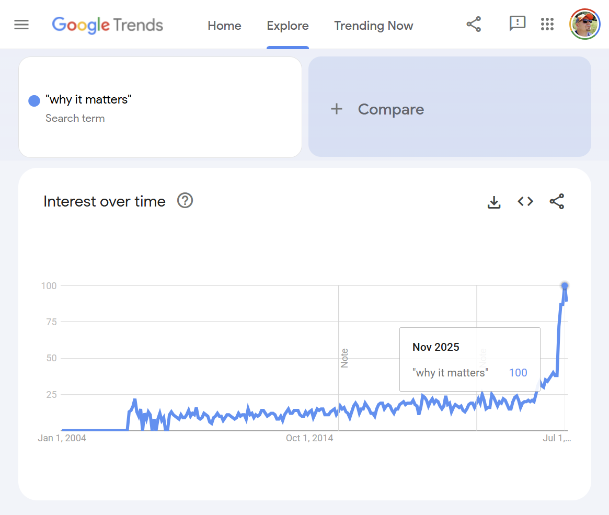Click the blue dot beside the search term
This screenshot has height=515, width=609.
(34, 101)
